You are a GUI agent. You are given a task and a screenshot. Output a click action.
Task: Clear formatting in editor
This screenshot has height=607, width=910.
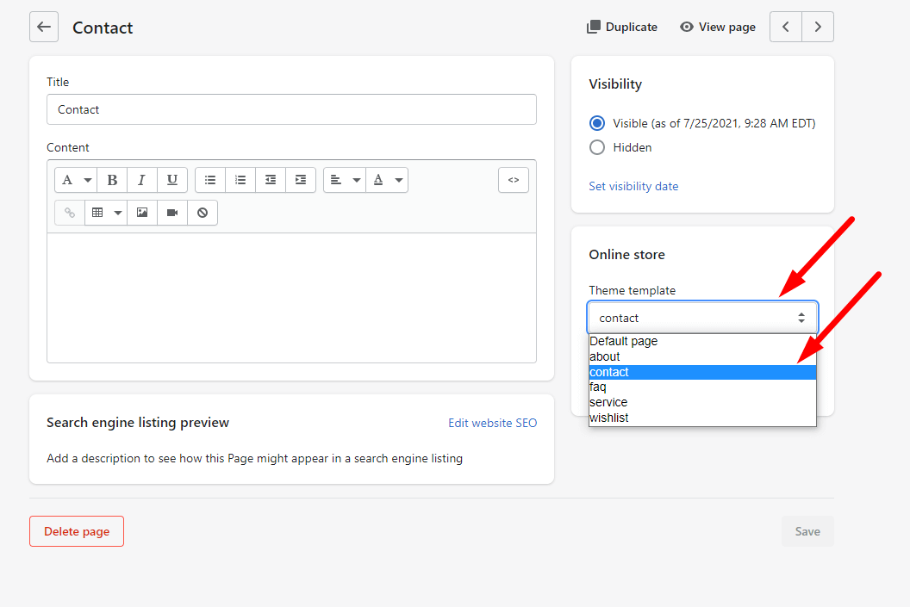tap(203, 213)
